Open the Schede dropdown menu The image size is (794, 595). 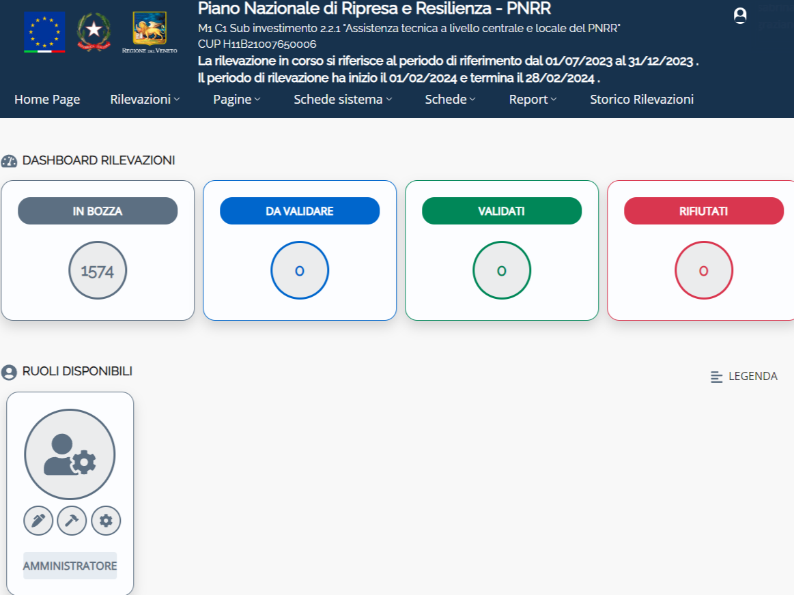coord(450,100)
